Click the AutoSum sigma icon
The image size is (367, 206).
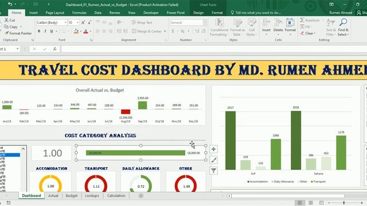302,20
